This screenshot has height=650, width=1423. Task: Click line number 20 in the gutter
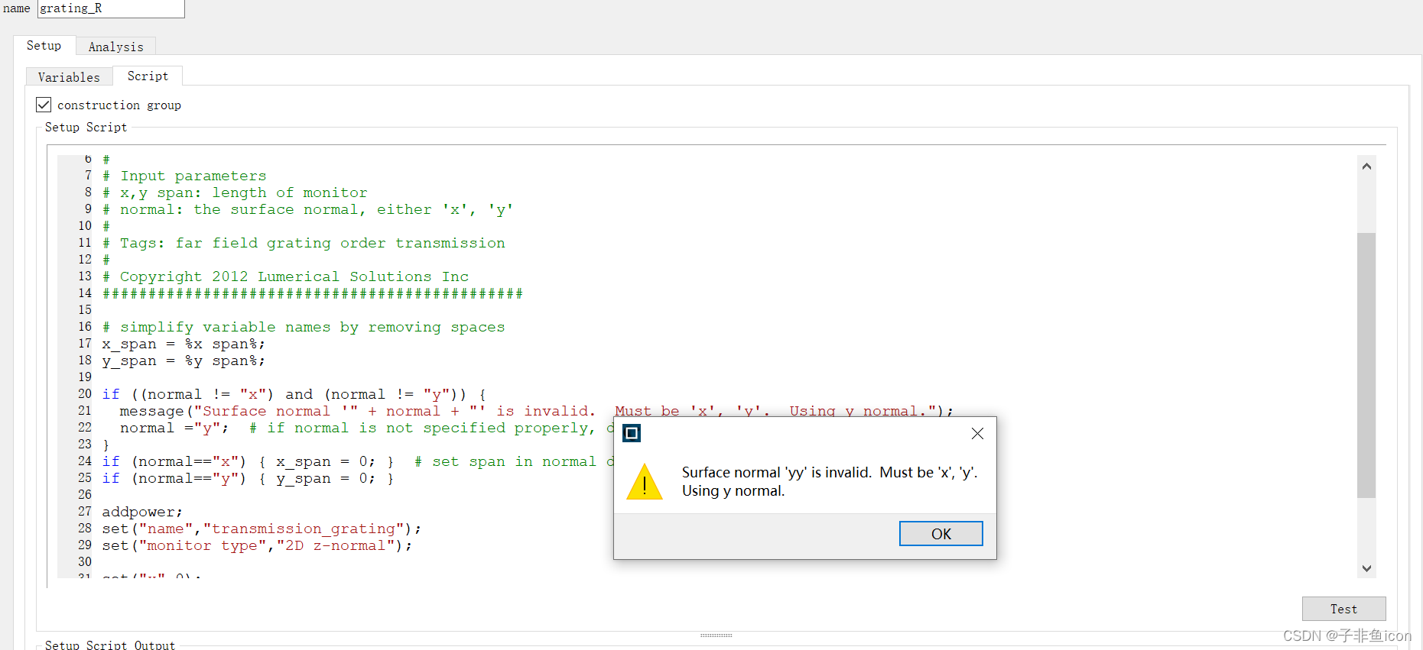[84, 393]
